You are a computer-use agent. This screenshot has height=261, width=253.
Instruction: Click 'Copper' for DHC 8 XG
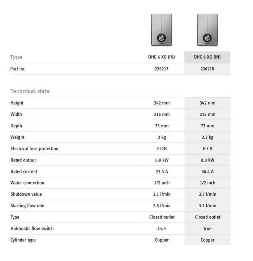(x=207, y=240)
